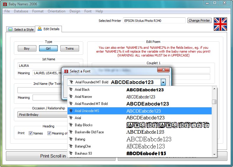Choose Arial Narrow from font list
The image size is (233, 167).
139,97
